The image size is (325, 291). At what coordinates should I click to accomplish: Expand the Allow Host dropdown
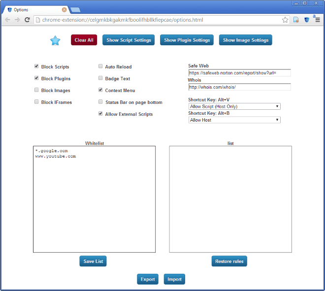pyautogui.click(x=234, y=120)
